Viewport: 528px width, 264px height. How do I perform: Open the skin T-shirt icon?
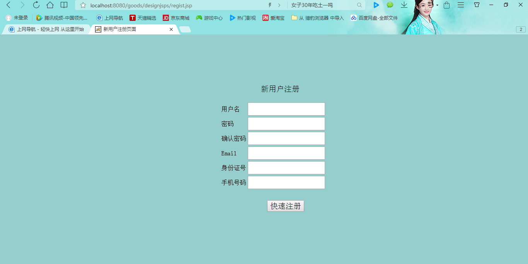pyautogui.click(x=477, y=5)
